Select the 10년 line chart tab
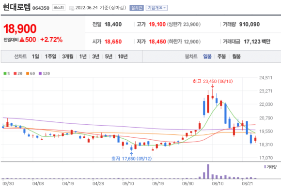Image resolution: width=281 pixels, height=190 pixels. tap(123, 57)
